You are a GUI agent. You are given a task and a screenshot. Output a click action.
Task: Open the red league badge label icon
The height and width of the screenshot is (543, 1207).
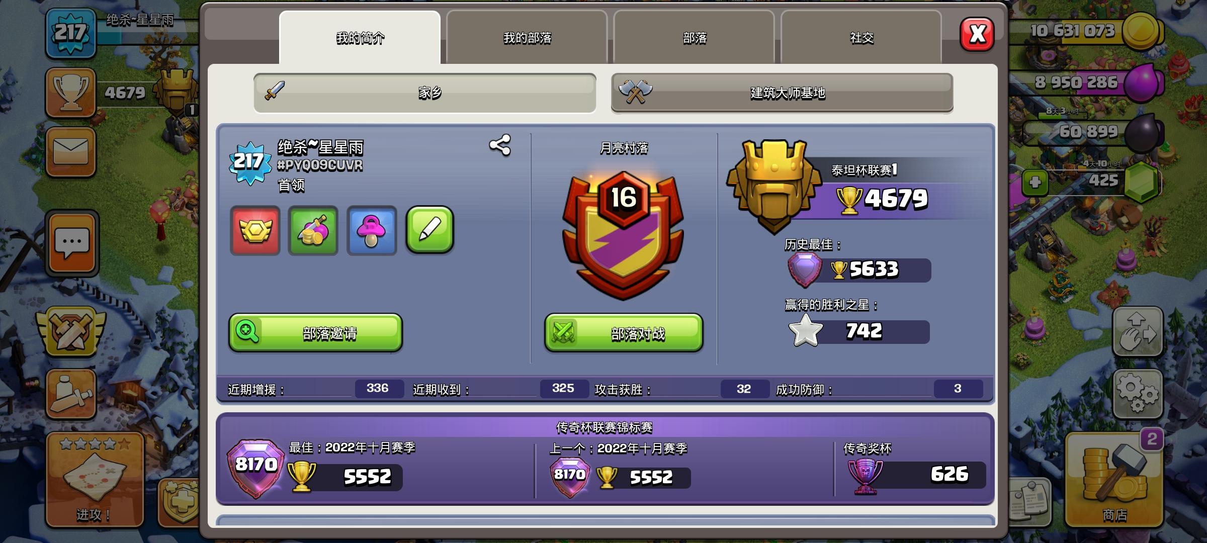tap(255, 231)
